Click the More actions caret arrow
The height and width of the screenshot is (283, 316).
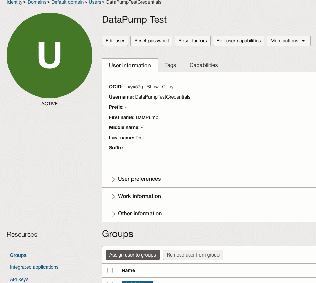click(303, 41)
